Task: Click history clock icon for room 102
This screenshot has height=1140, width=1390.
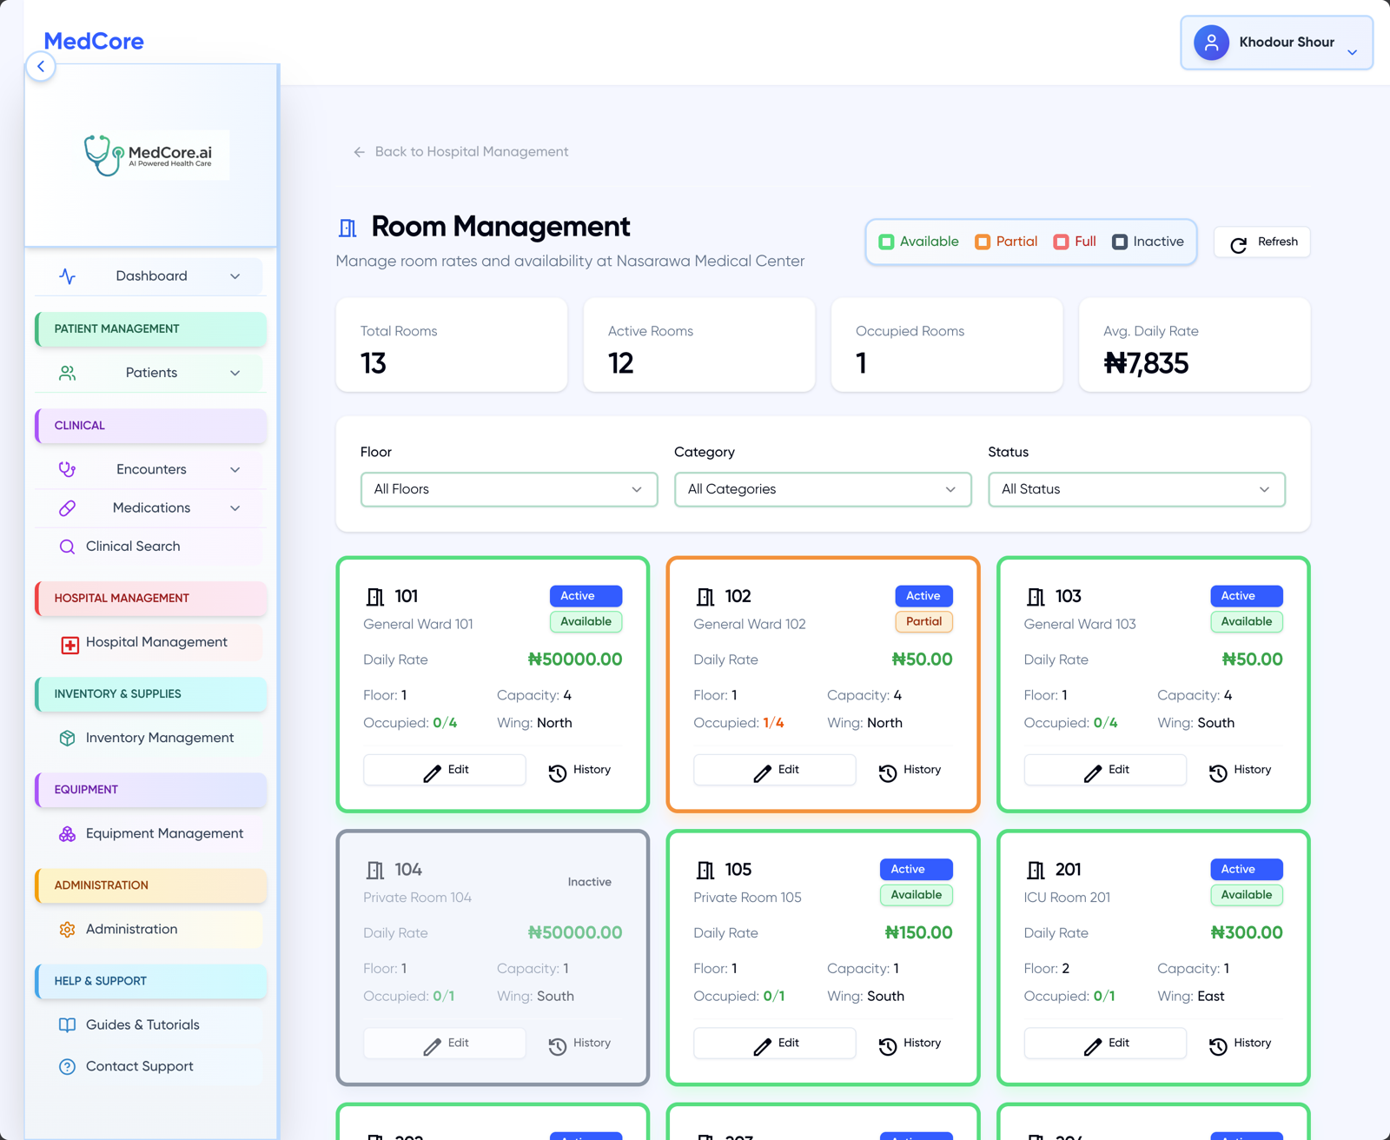Action: tap(887, 772)
